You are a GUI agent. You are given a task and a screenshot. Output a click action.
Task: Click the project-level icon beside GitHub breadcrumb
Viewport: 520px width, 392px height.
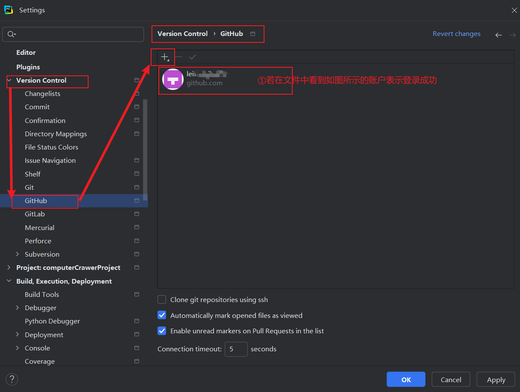[x=253, y=34]
